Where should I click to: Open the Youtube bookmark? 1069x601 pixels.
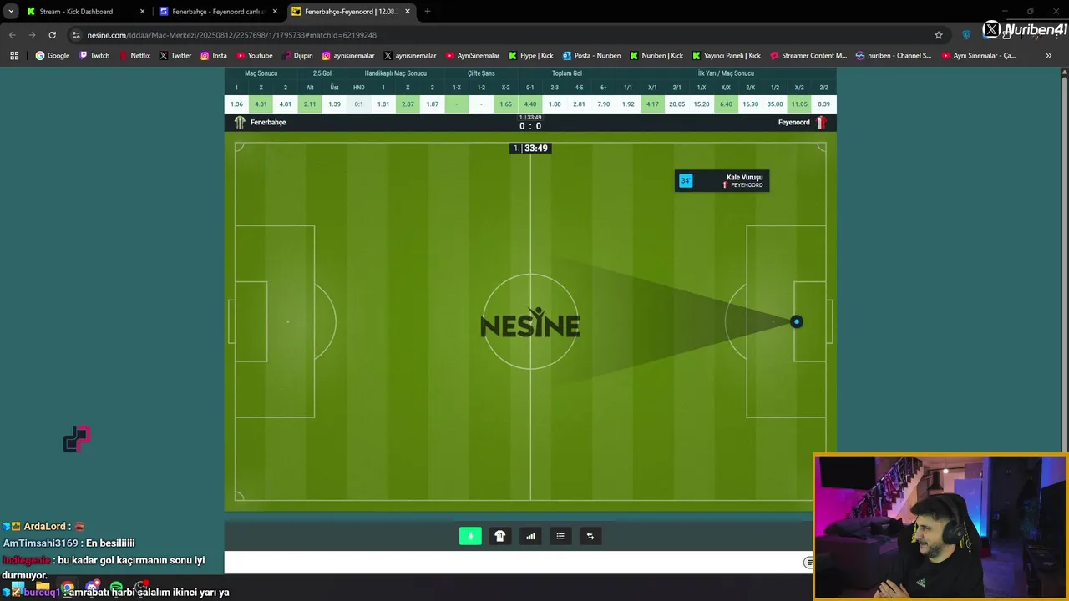pos(254,55)
